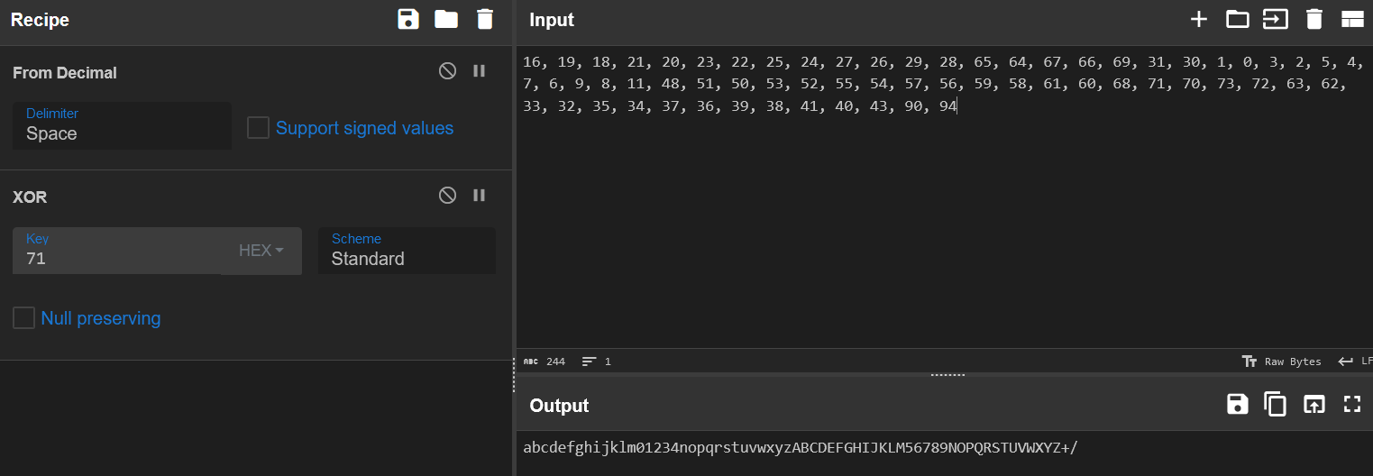Image resolution: width=1373 pixels, height=476 pixels.
Task: Add a new input tab
Action: tap(1199, 19)
